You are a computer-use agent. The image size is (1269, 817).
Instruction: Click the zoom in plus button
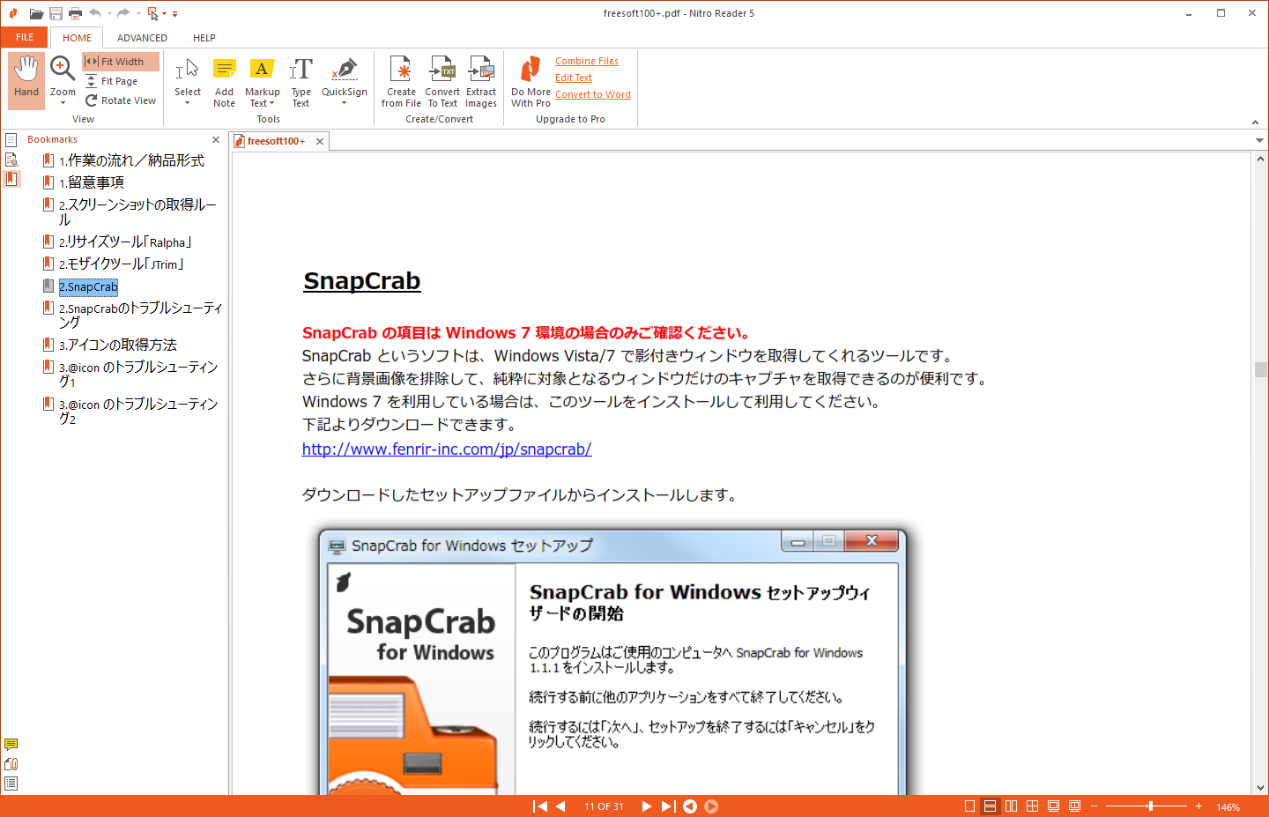tap(1198, 806)
